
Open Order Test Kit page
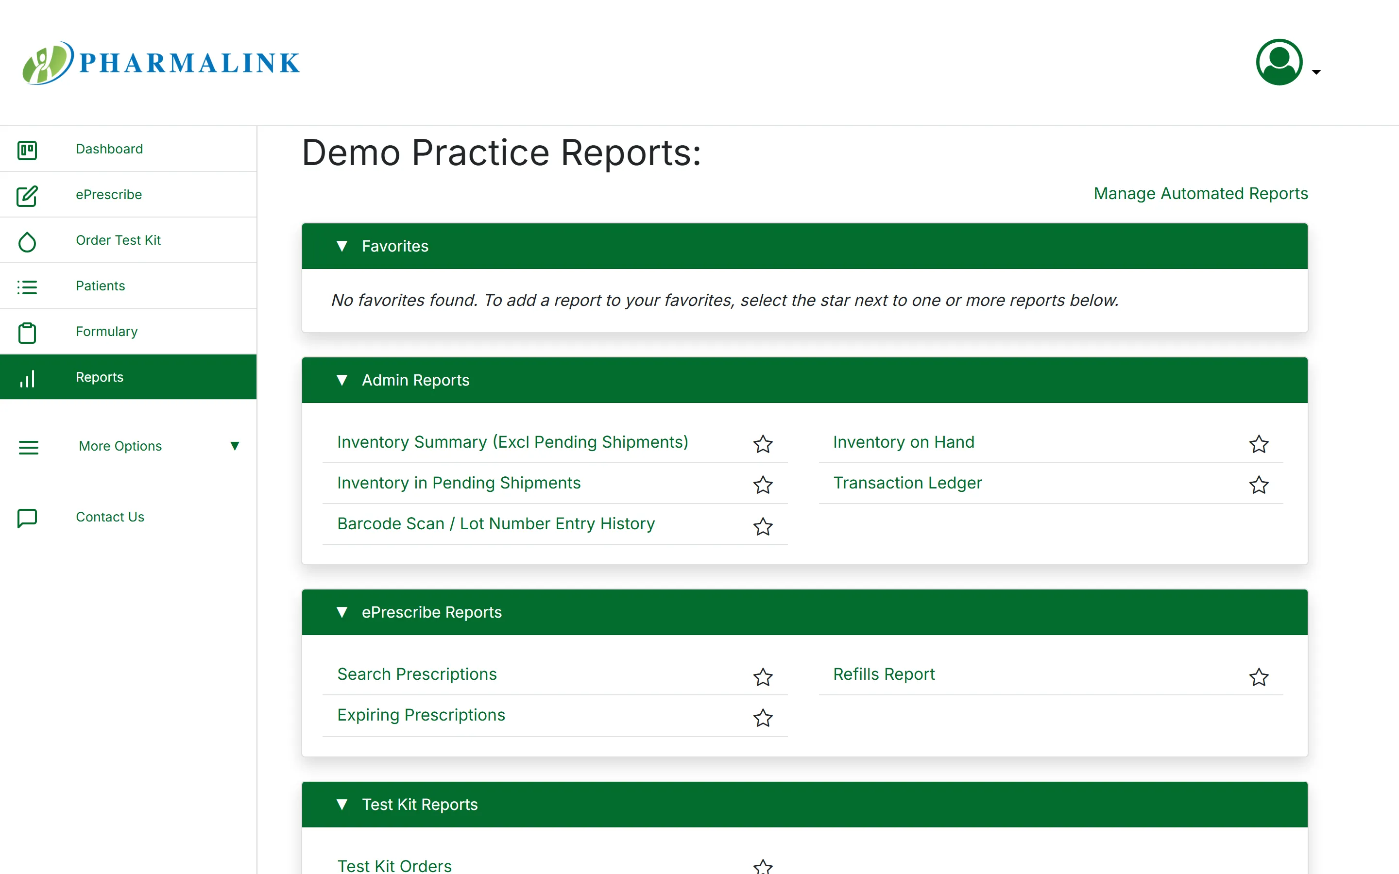(x=118, y=240)
